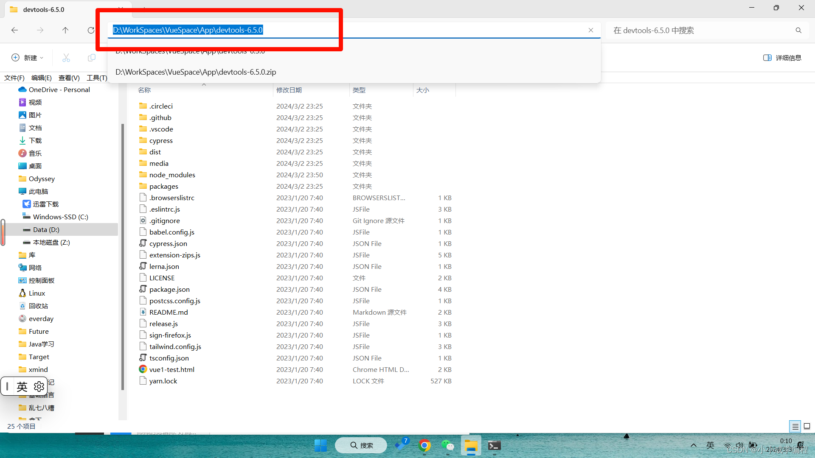Switch to details list view button
The height and width of the screenshot is (458, 815).
point(795,426)
